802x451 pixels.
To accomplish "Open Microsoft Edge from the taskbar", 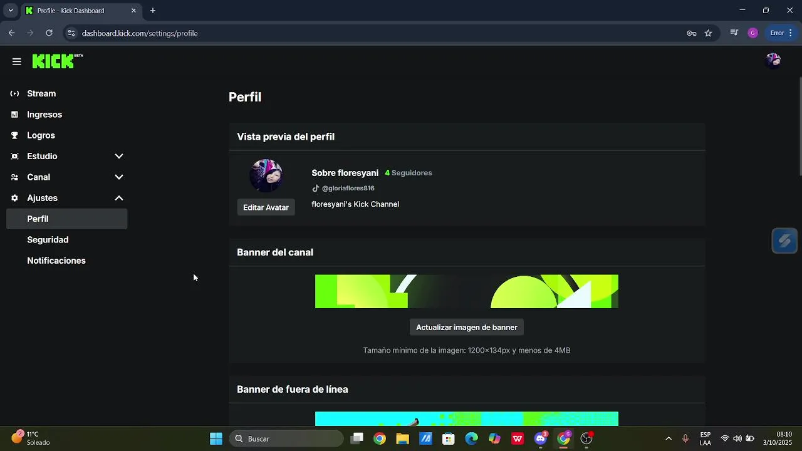I will coord(471,438).
